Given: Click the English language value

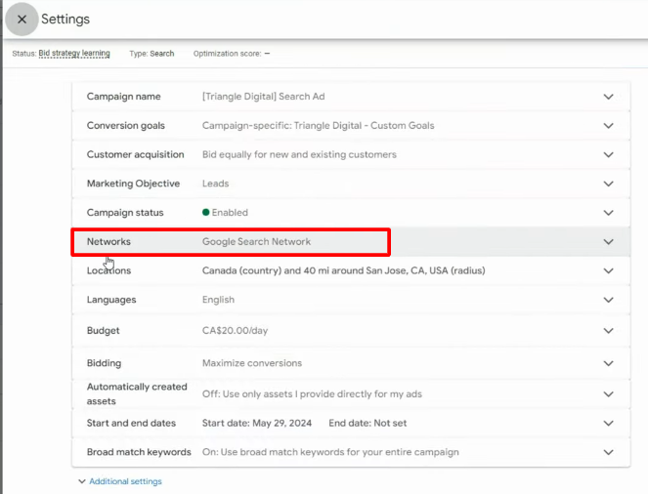Looking at the screenshot, I should 218,300.
